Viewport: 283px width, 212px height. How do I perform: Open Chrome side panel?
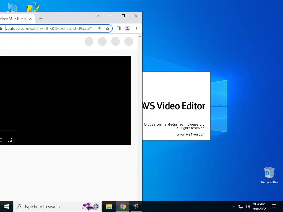pyautogui.click(x=118, y=28)
